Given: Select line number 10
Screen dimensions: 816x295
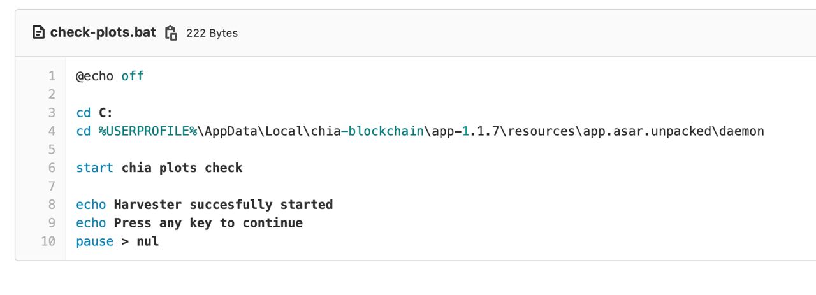Looking at the screenshot, I should pyautogui.click(x=48, y=241).
